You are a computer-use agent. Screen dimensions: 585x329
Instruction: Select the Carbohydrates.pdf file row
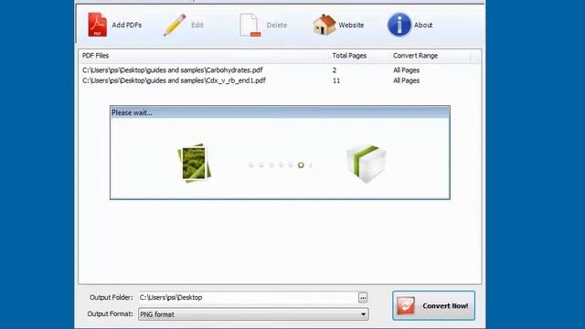click(x=279, y=70)
